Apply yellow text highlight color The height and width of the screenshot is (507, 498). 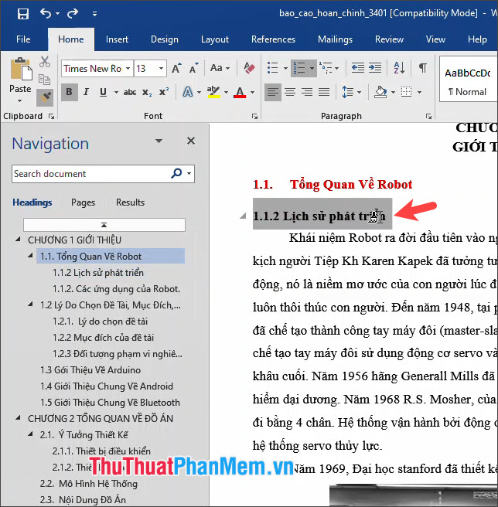coord(213,93)
